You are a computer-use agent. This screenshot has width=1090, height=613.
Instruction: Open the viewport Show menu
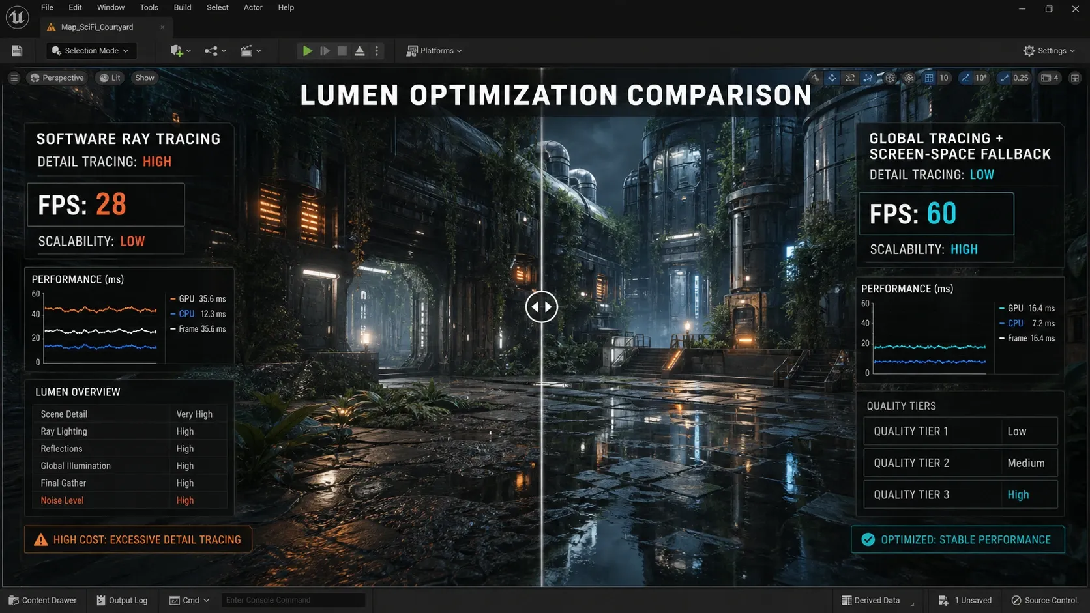(145, 78)
